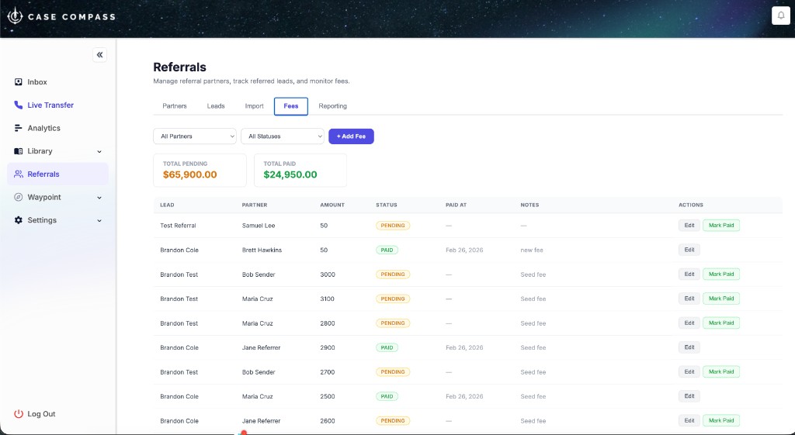Click the 'new fee' note cell

531,250
